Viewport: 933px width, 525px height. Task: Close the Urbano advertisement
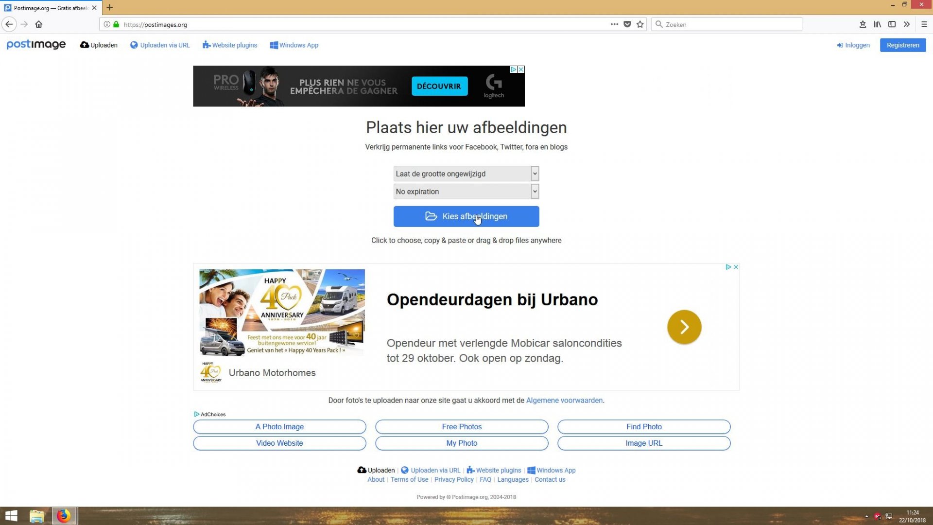point(735,267)
